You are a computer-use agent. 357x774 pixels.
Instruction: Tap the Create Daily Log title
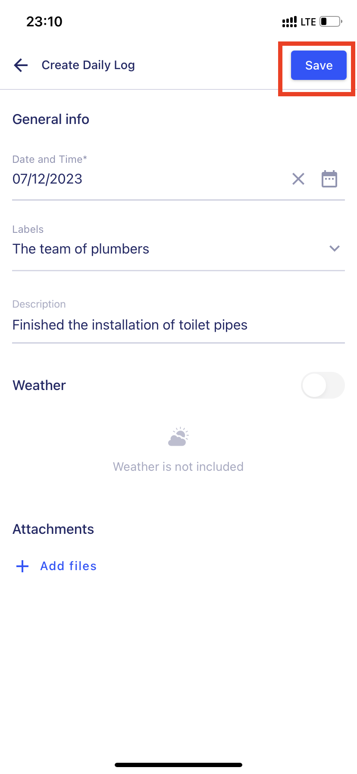[x=88, y=65]
